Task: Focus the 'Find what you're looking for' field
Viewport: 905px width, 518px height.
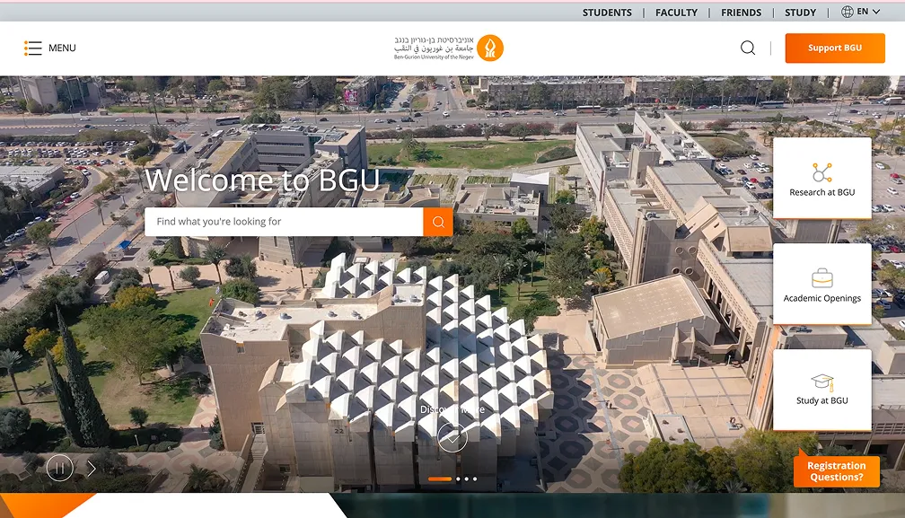Action: click(x=284, y=222)
